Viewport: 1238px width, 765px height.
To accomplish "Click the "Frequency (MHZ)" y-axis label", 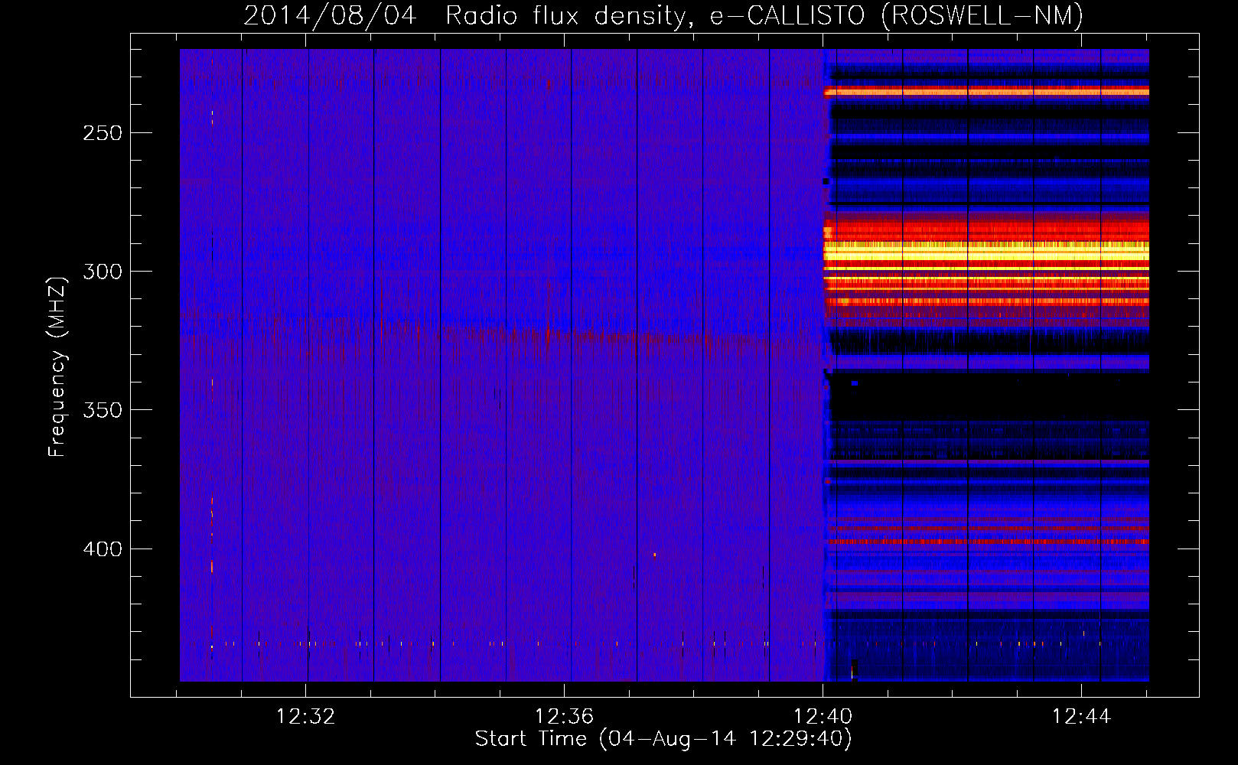I will pos(57,366).
